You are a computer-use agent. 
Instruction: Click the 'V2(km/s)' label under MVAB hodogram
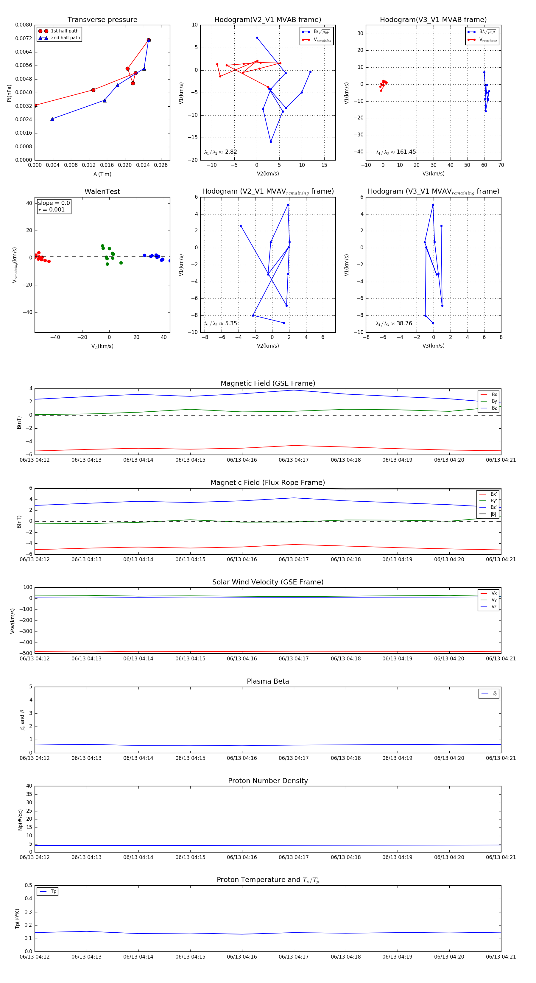268,174
